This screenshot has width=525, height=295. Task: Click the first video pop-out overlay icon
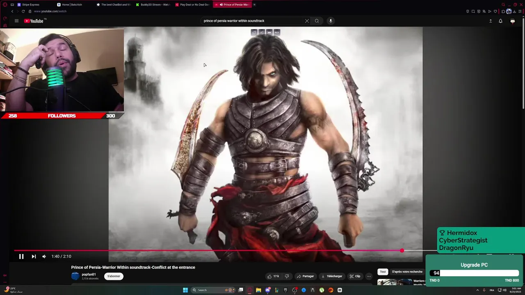pos(254,32)
